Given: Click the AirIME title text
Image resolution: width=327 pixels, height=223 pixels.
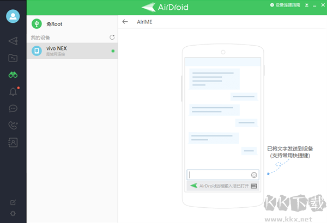Looking at the screenshot, I should (144, 22).
